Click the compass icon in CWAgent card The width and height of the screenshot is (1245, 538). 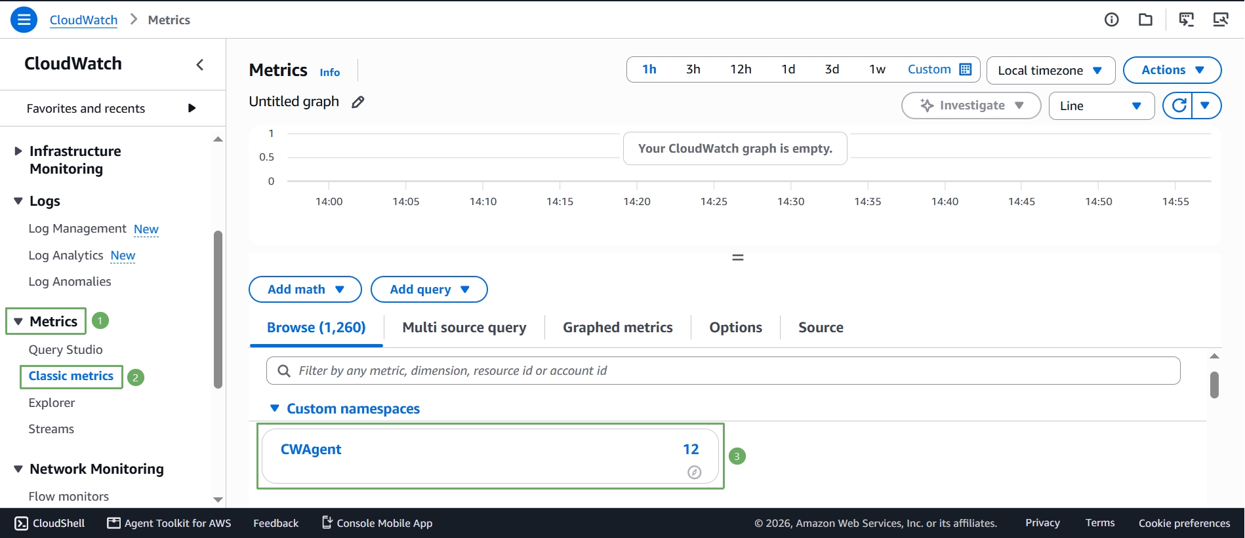pos(694,472)
